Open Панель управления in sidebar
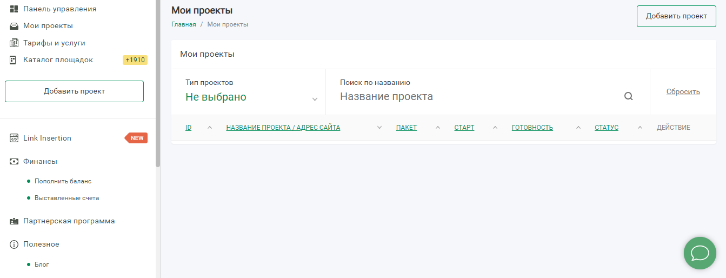 point(60,9)
